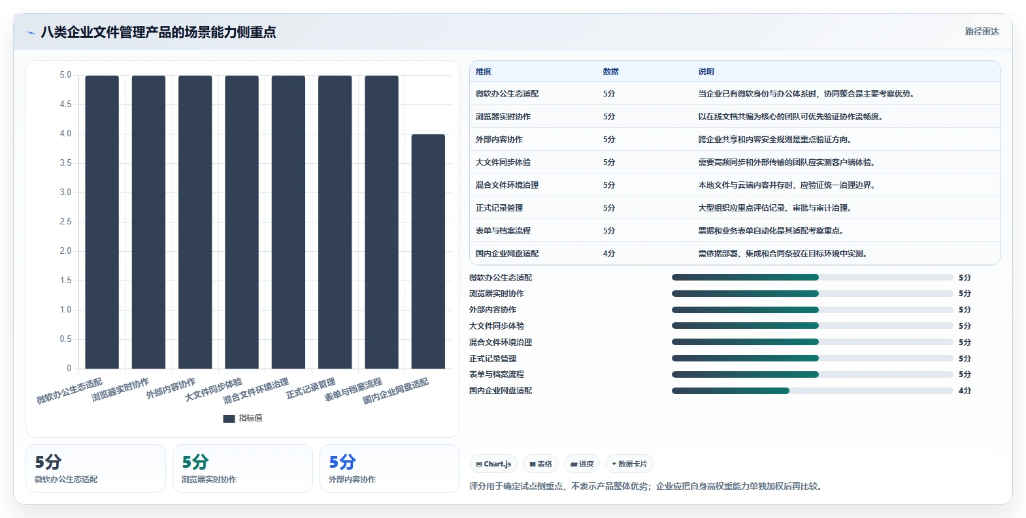This screenshot has height=518, width=1026.
Task: Click the icon beside the dashboard title
Action: (x=31, y=33)
